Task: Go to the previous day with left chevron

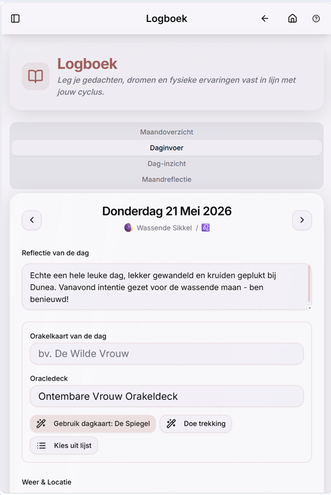Action: (32, 220)
